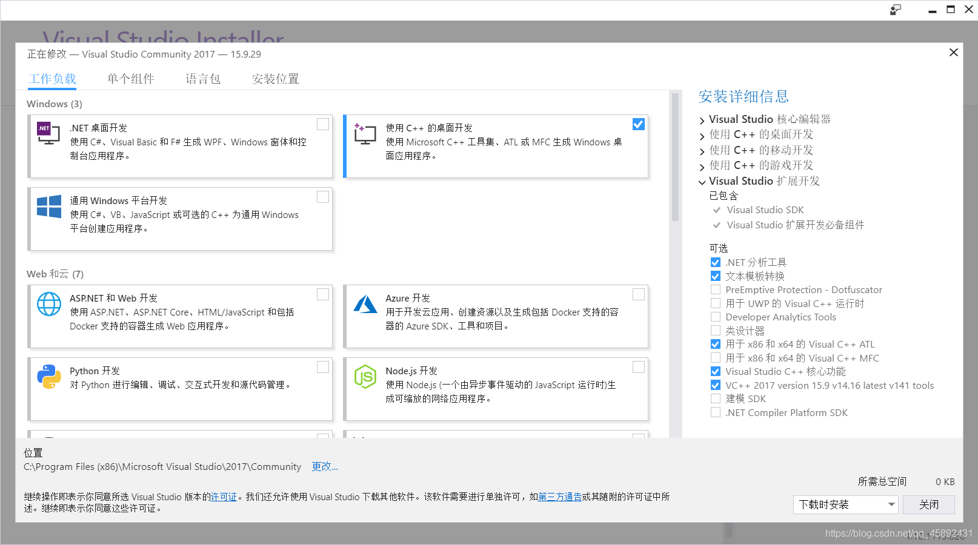978x545 pixels.
Task: Click the Node.js development logo icon
Action: pyautogui.click(x=365, y=377)
